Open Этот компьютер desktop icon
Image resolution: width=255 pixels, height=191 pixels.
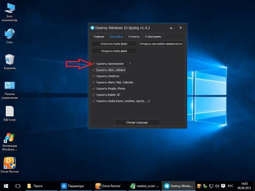click(9, 10)
